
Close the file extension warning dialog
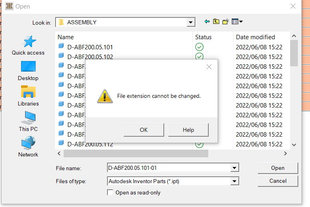click(209, 67)
